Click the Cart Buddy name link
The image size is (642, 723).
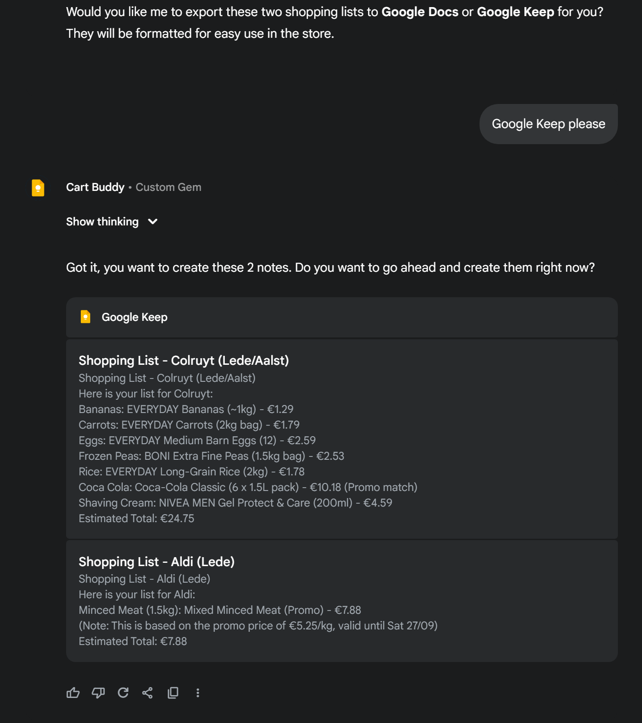pos(95,187)
